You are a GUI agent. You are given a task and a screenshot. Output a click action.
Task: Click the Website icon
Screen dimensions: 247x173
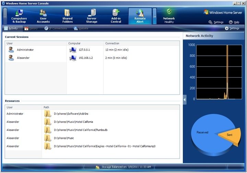[x=75, y=28]
